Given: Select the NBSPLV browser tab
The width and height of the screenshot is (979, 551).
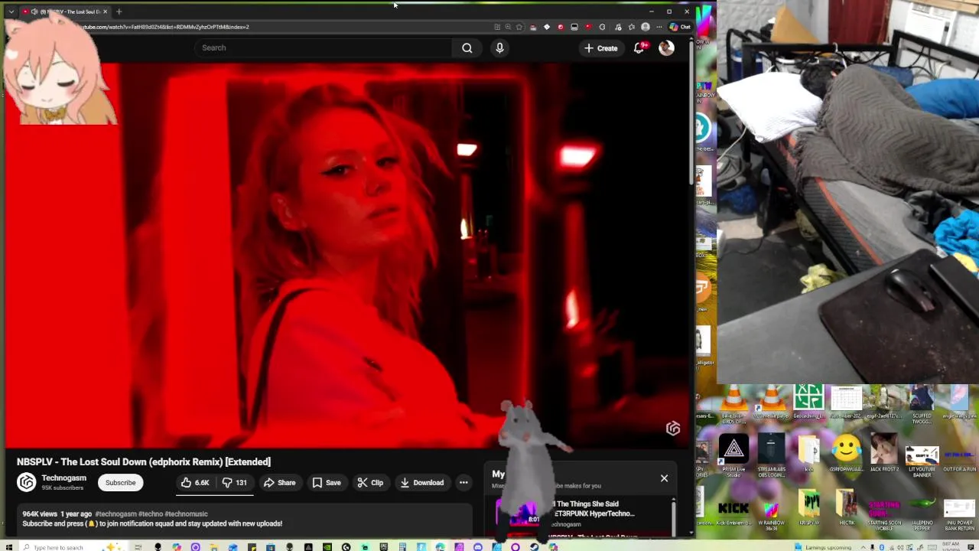Looking at the screenshot, I should [x=65, y=11].
